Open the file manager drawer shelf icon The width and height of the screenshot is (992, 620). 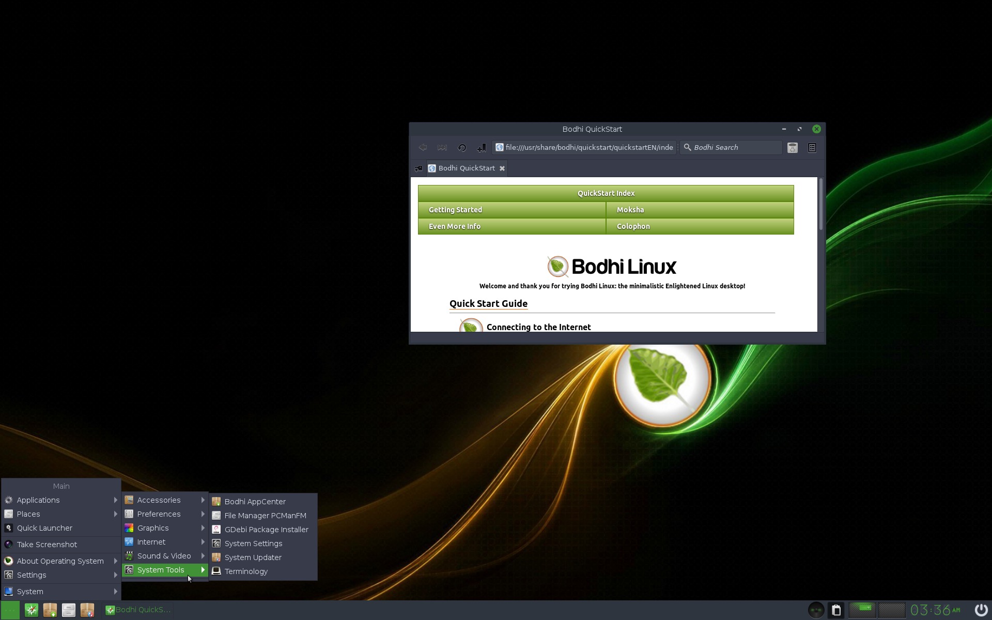(x=69, y=610)
